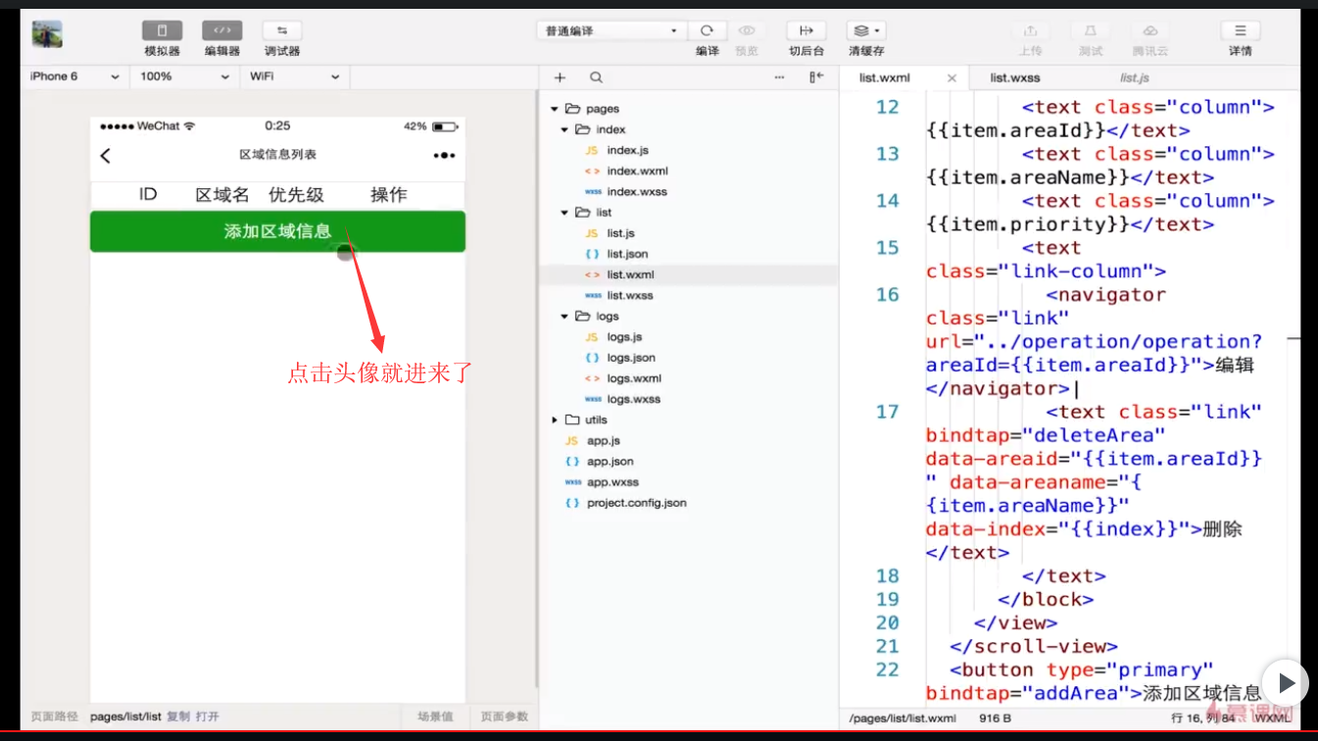Tap the 添加区域信息 green button in simulator
The image size is (1318, 741).
pyautogui.click(x=277, y=231)
